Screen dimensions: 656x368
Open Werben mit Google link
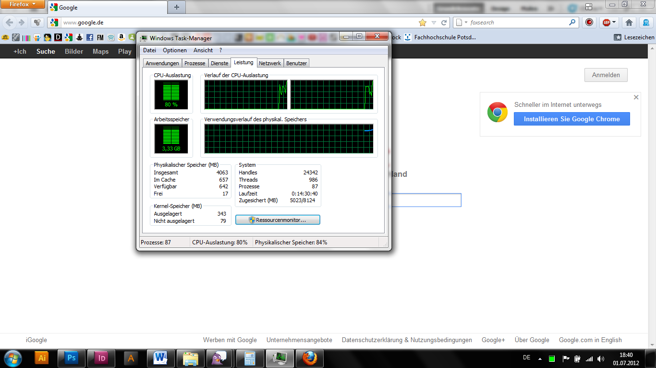click(230, 340)
